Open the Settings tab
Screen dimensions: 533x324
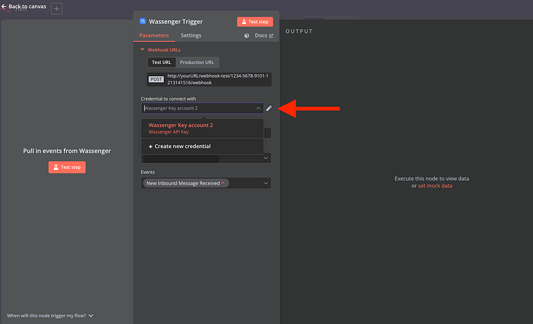(x=191, y=35)
